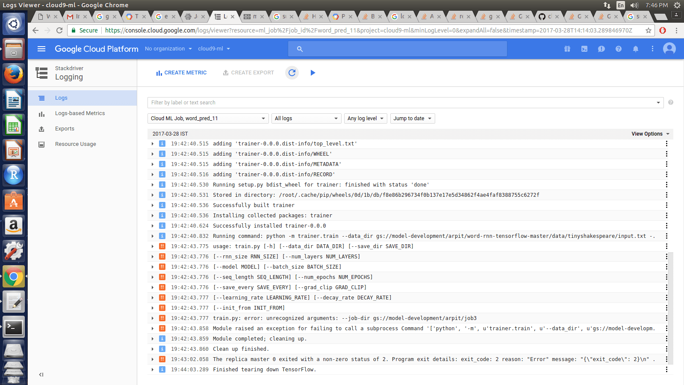Open the help question mark in blue header
Viewport: 684px width, 385px height.
[x=619, y=49]
